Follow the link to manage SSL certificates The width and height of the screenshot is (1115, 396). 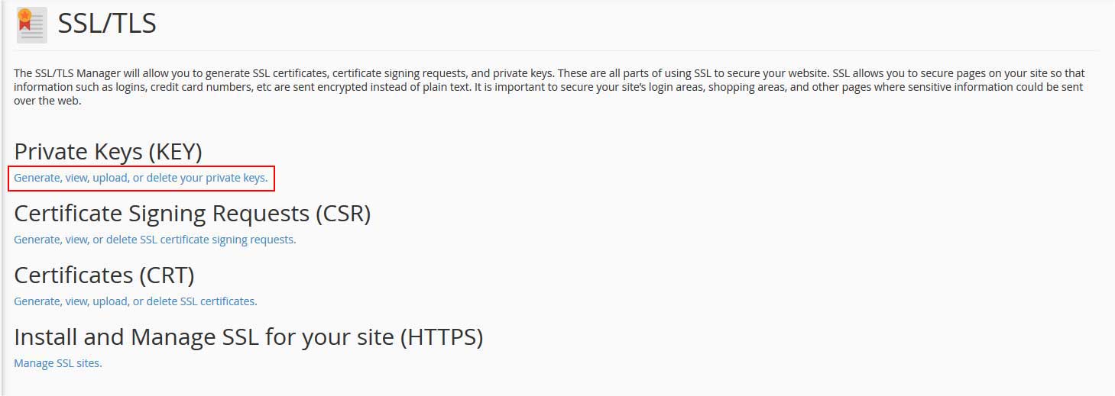(x=135, y=301)
